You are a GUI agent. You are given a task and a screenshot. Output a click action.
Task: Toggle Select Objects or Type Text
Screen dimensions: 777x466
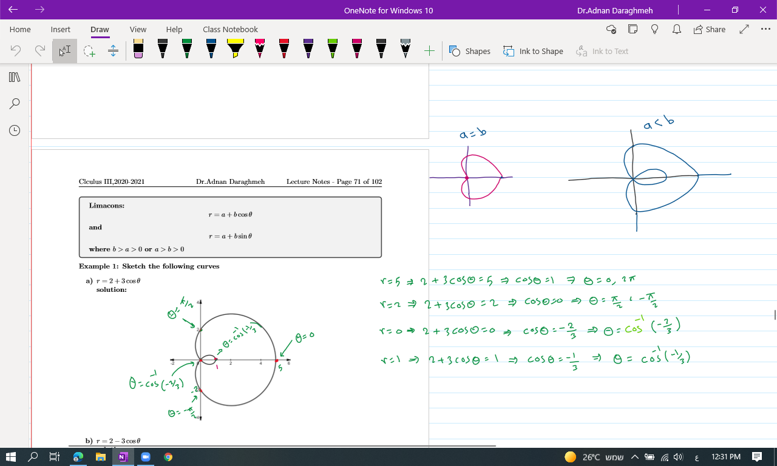click(64, 51)
